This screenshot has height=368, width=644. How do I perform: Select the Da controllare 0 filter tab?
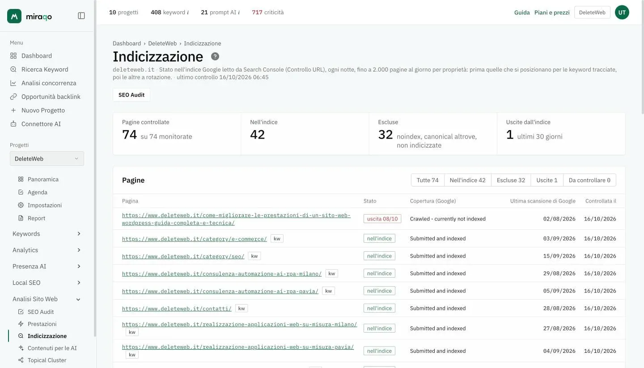point(589,180)
